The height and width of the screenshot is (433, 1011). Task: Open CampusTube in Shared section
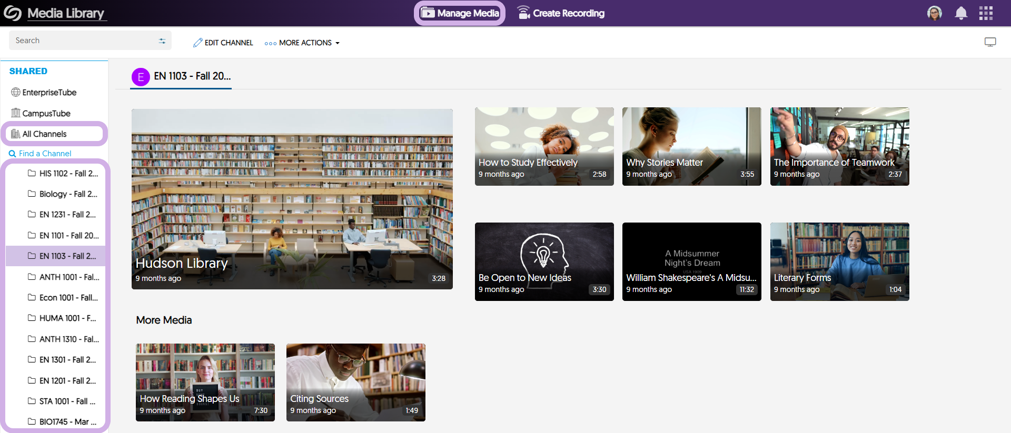pyautogui.click(x=46, y=113)
